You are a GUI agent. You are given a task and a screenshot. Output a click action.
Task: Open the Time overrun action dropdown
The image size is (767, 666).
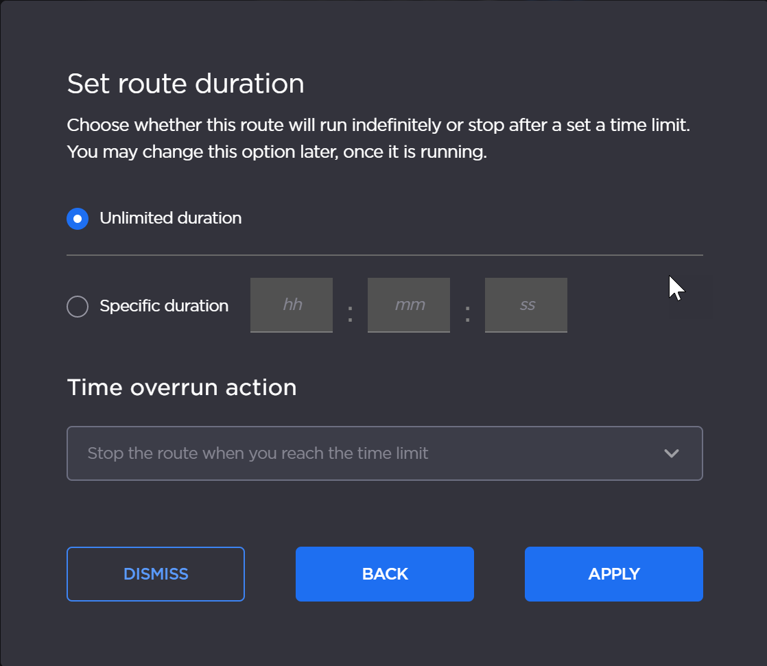pyautogui.click(x=384, y=453)
